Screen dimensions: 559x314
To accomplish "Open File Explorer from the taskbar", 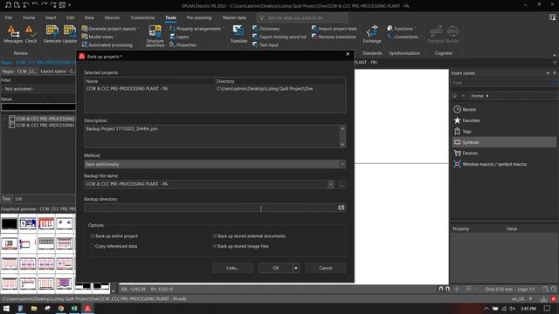I will tap(34, 308).
